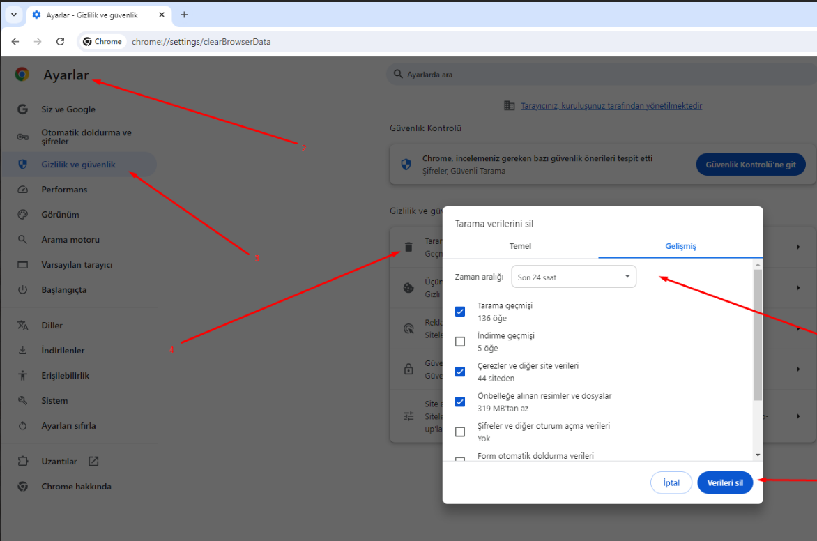Open the tab search dropdown arrow
This screenshot has width=817, height=541.
click(x=14, y=15)
